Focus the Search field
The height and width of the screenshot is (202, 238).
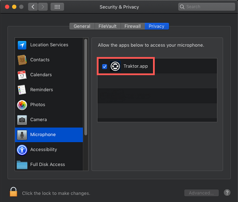[x=207, y=7]
